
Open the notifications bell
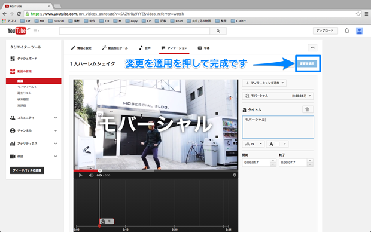346,30
